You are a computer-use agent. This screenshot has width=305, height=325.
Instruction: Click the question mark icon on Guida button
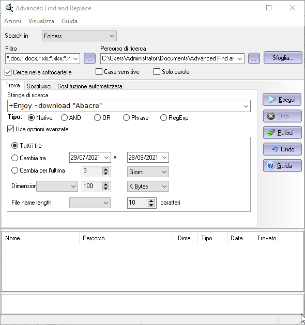270,166
